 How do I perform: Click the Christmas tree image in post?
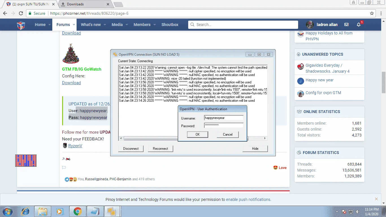[x=71, y=54]
